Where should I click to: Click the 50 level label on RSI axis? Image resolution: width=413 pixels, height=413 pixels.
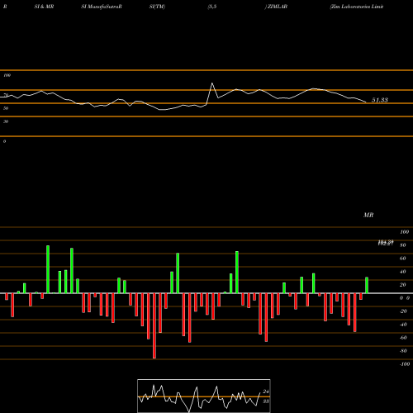tap(6, 108)
